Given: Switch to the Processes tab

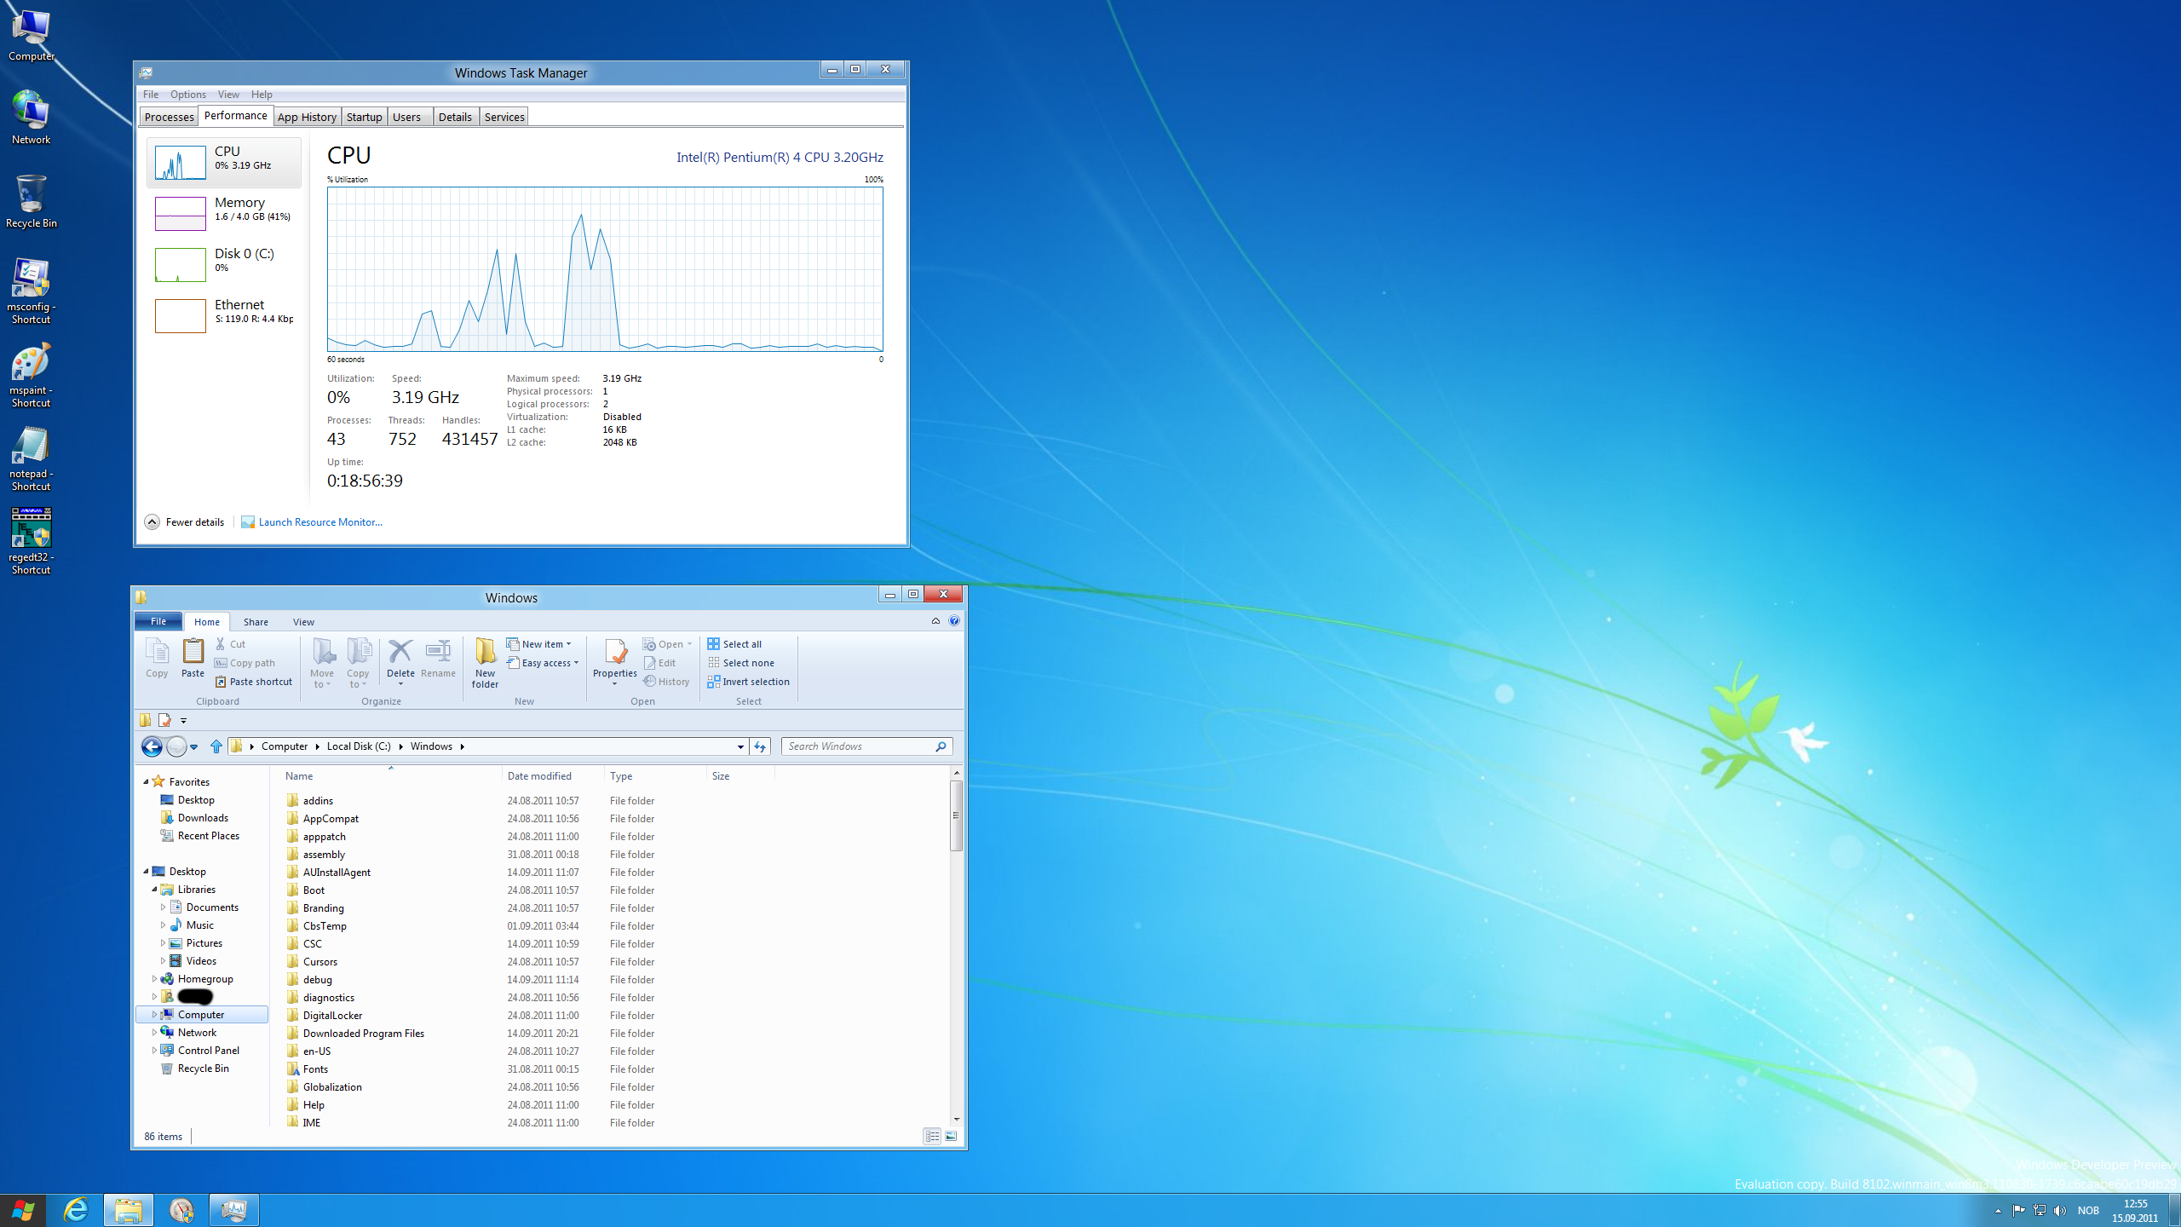Looking at the screenshot, I should click(x=169, y=117).
